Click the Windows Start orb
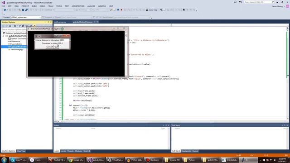 (x=4, y=160)
